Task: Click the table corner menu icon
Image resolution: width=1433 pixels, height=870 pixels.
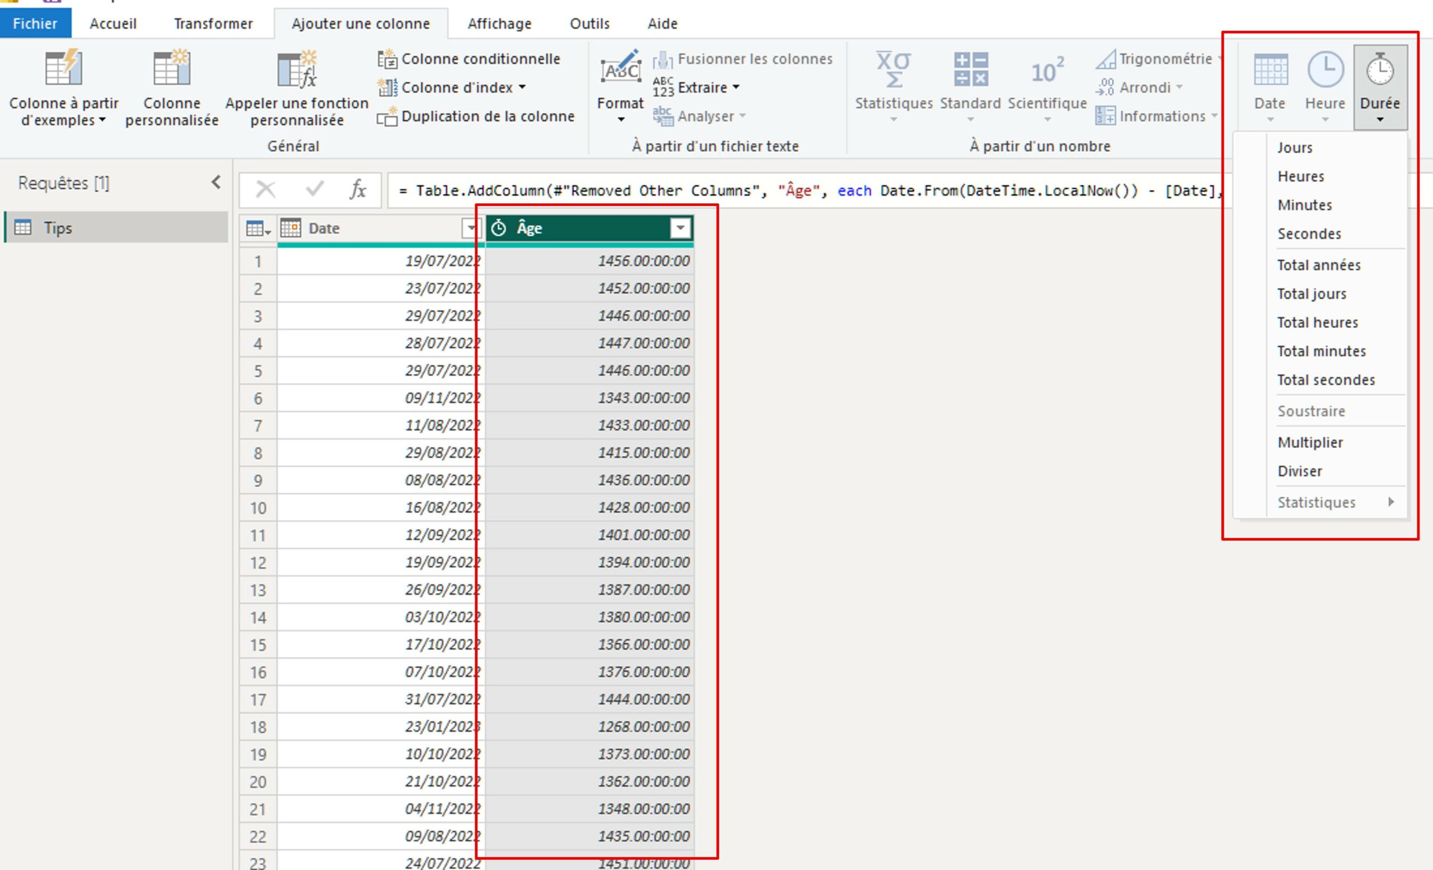Action: [257, 228]
